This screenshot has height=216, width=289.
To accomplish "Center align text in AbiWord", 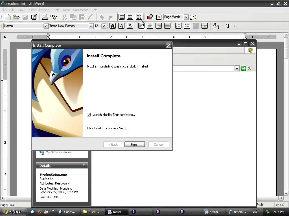I will tap(150, 26).
